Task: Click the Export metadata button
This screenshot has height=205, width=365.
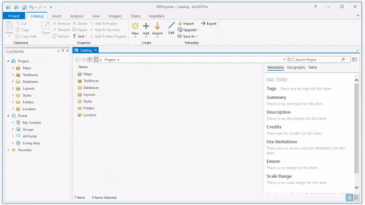Action: [x=209, y=24]
